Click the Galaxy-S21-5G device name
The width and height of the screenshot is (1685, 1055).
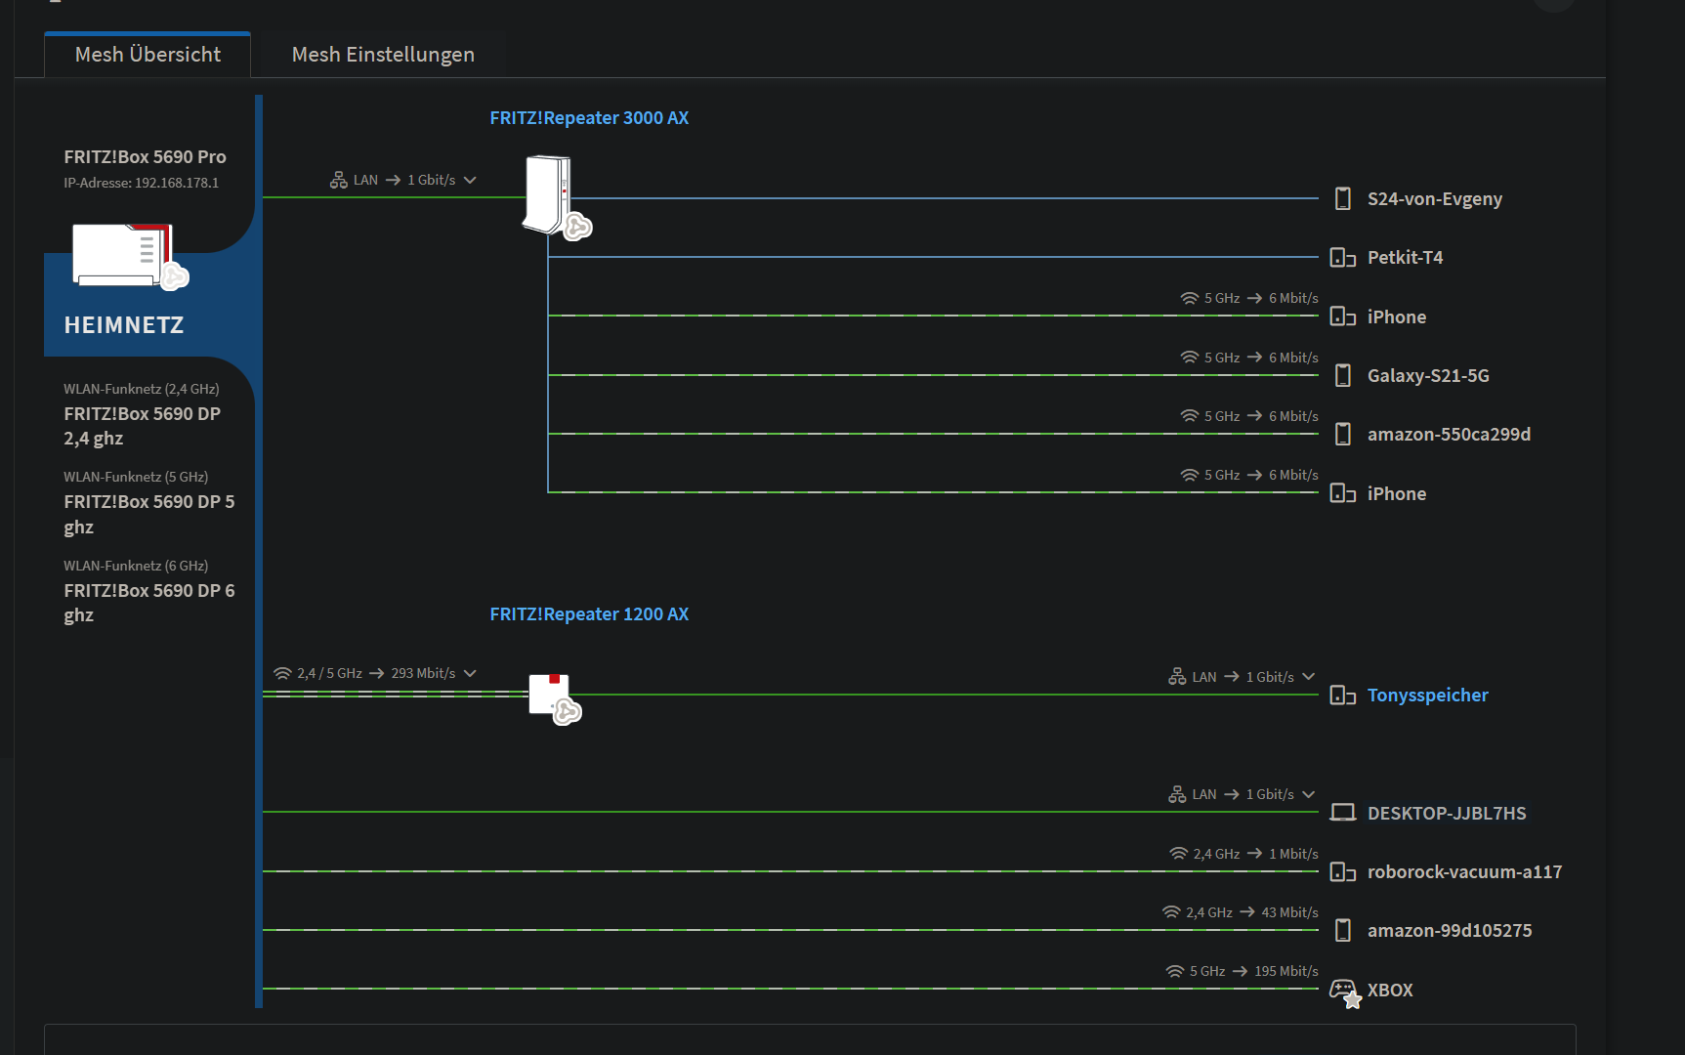[x=1428, y=375]
